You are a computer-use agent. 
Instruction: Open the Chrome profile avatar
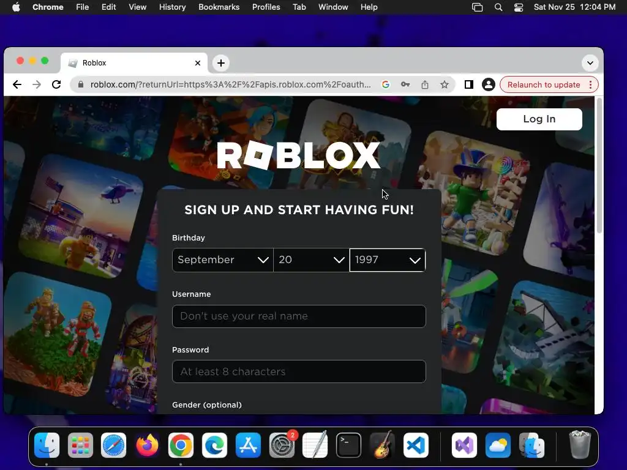coord(488,84)
